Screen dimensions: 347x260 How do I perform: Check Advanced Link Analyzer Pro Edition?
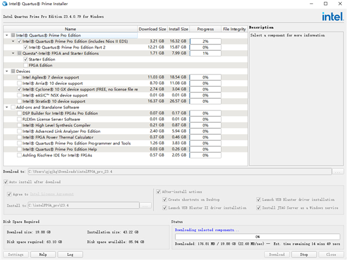coord(20,131)
